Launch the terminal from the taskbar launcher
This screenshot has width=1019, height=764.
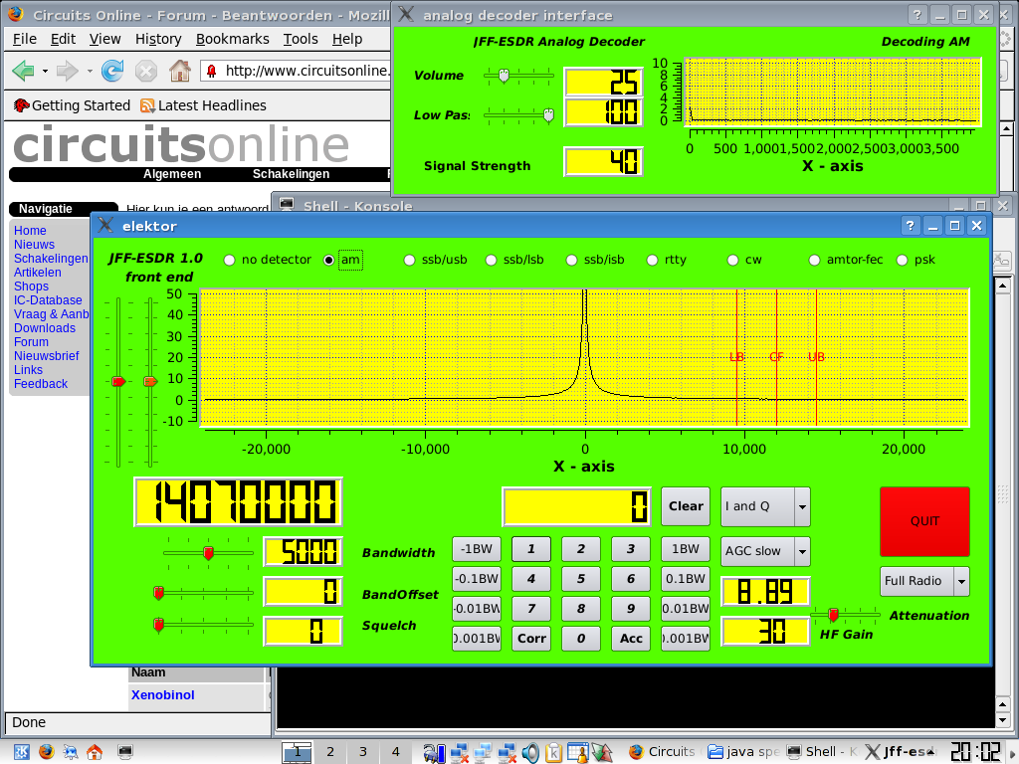click(124, 752)
